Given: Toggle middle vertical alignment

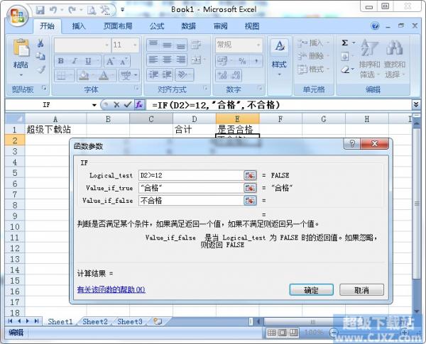Looking at the screenshot, I should tap(167, 45).
